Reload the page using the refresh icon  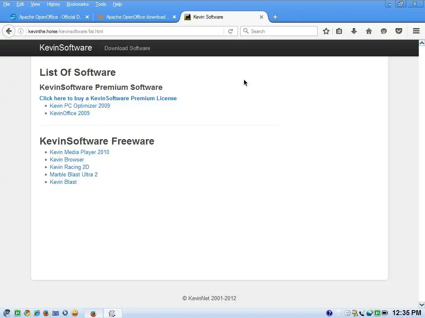tap(231, 31)
